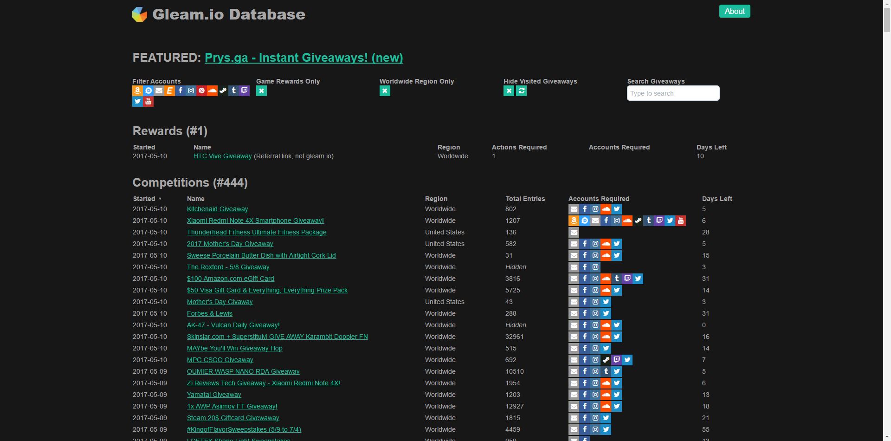The image size is (891, 441).
Task: Open MPG CSGO Giveaway link
Action: (x=220, y=360)
